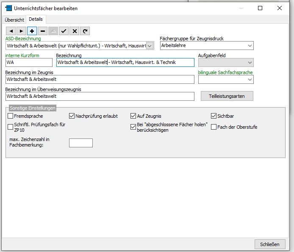Focus the Bezeichnung im Zeugnis field
The height and width of the screenshot is (252, 294).
tap(100, 79)
